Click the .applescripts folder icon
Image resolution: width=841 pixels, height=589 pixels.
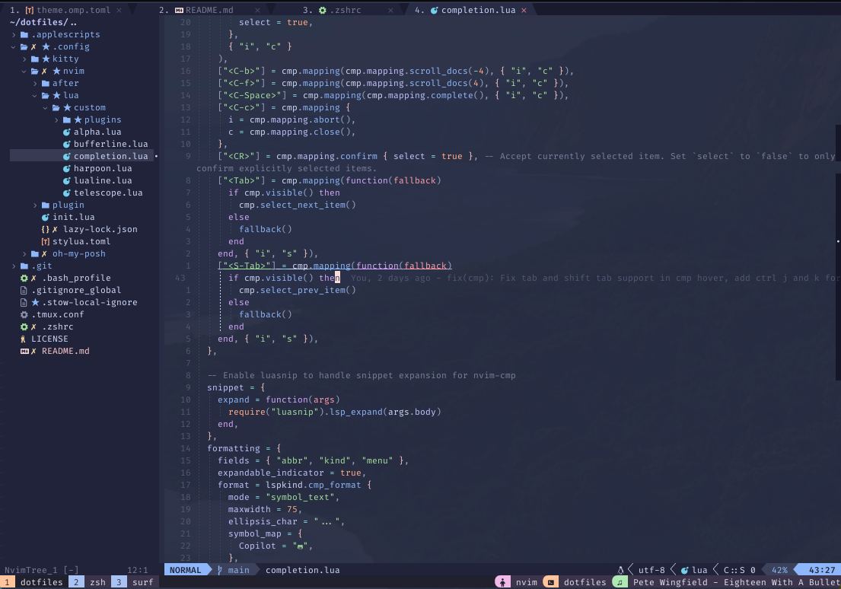(24, 34)
